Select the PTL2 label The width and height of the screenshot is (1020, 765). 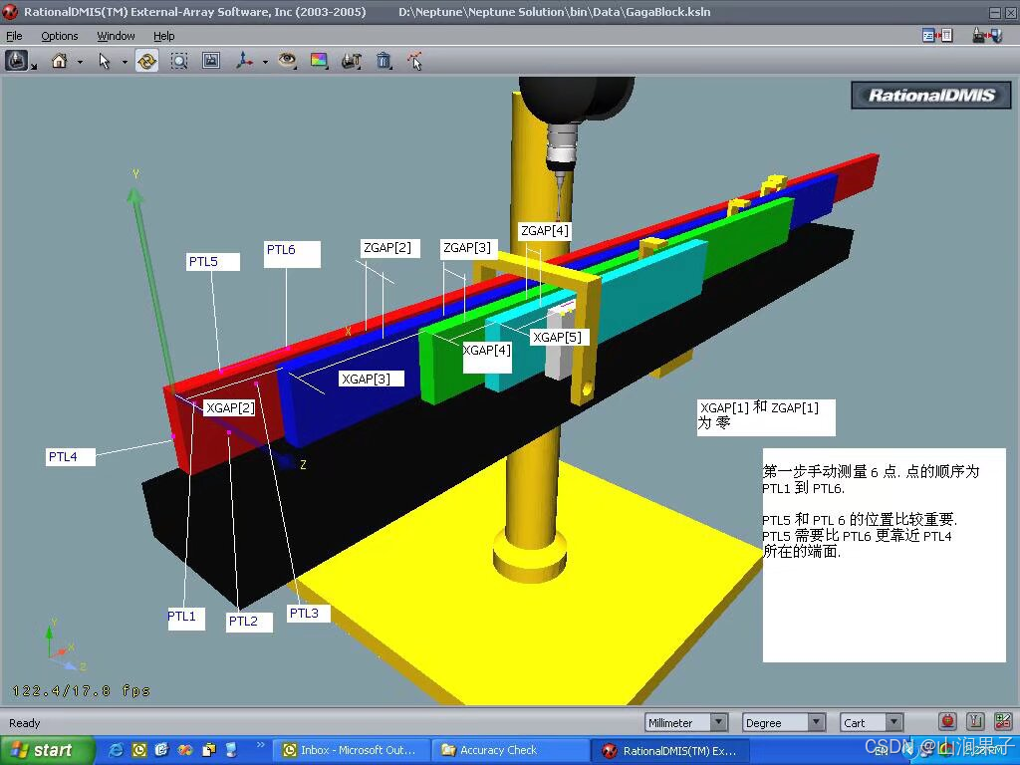249,622
